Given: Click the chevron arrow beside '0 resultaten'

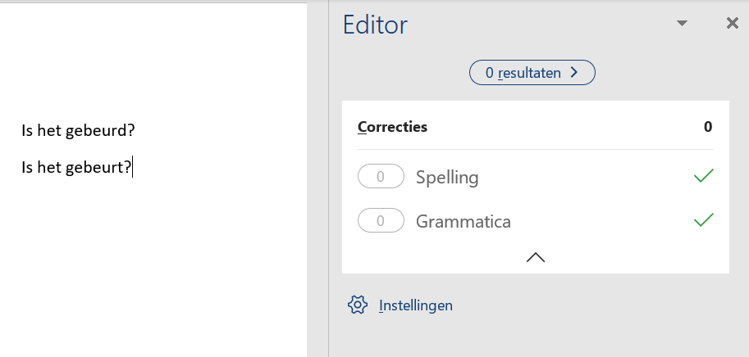Looking at the screenshot, I should tap(574, 73).
